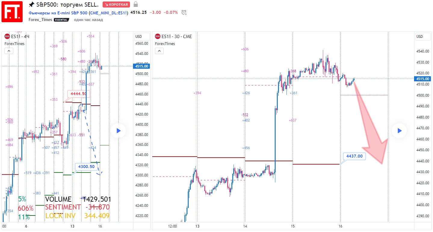Click the SENTIMENT label

[x=63, y=207]
